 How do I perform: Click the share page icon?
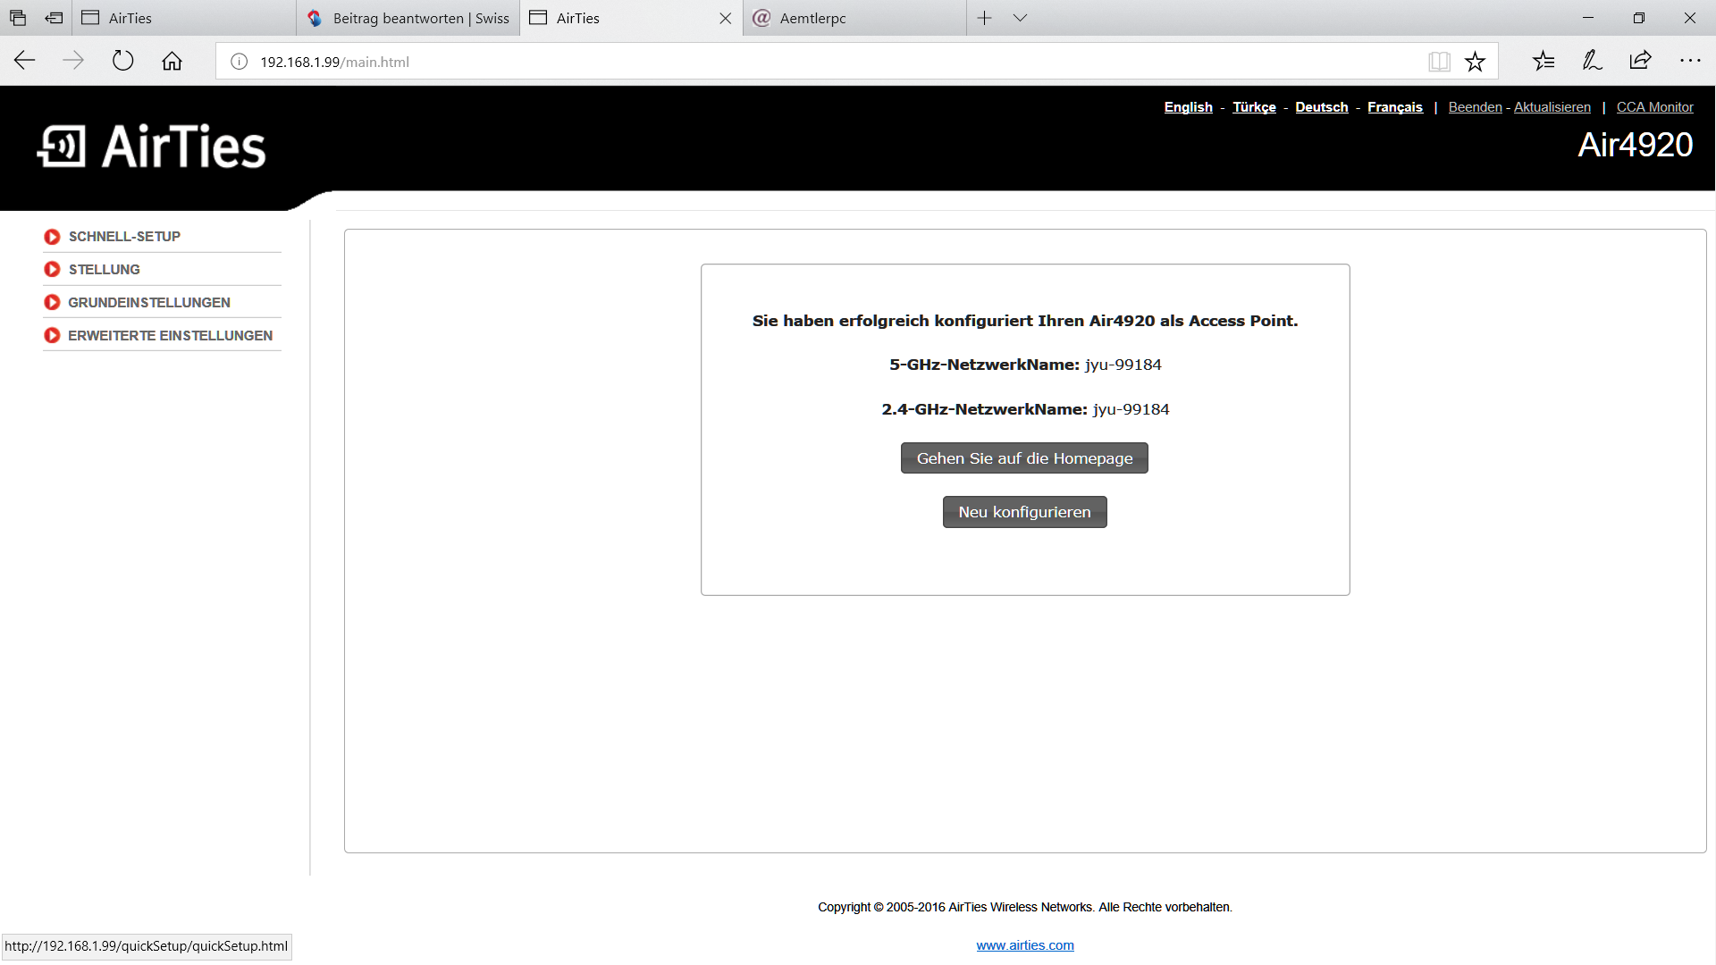(x=1640, y=61)
